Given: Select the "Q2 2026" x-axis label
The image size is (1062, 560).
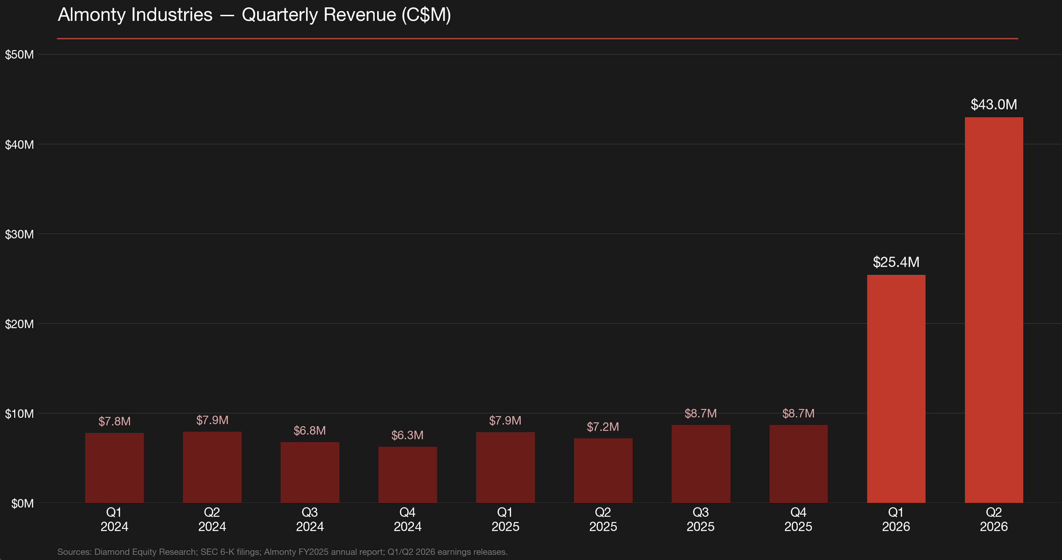Looking at the screenshot, I should pos(994,519).
